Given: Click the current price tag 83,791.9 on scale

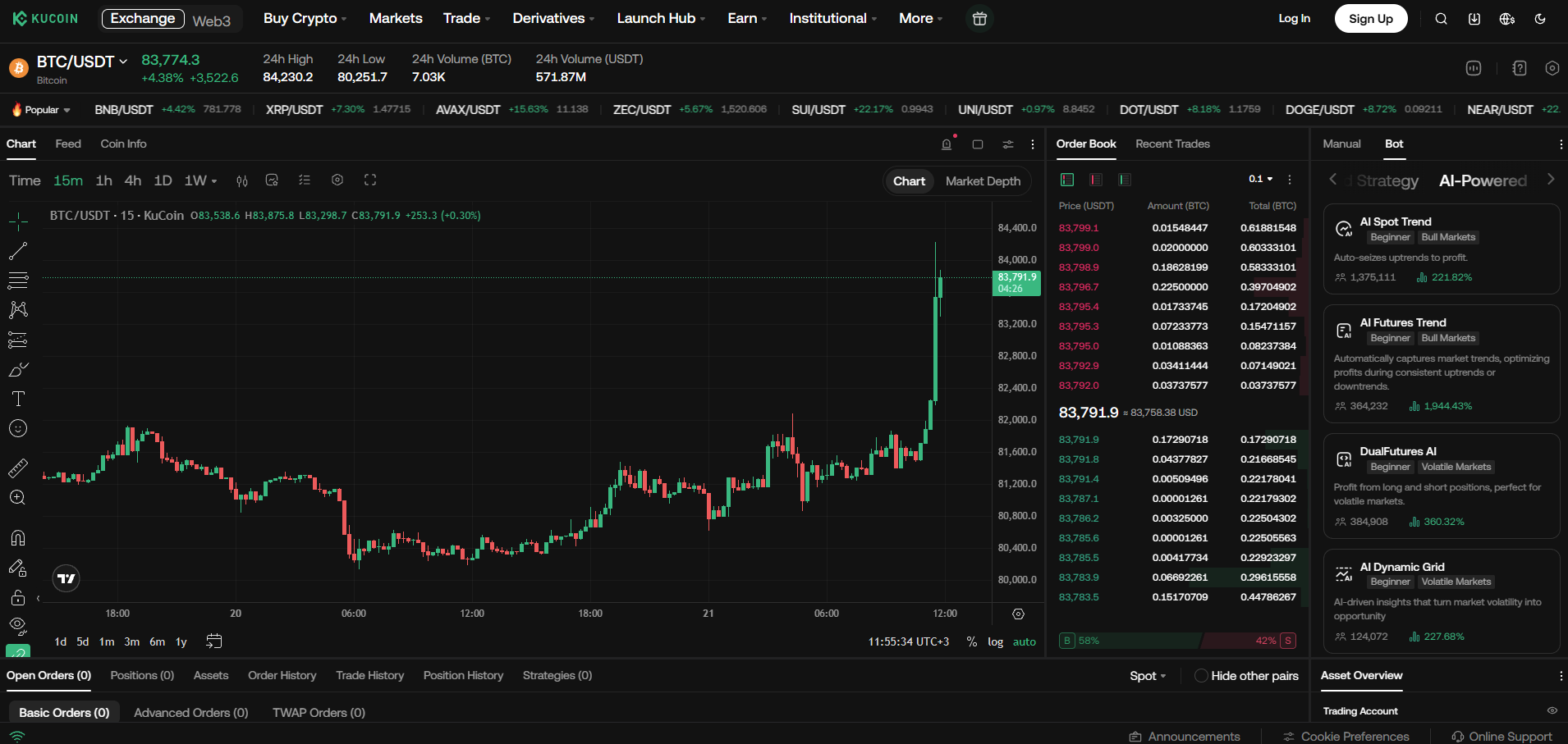Looking at the screenshot, I should (1016, 283).
